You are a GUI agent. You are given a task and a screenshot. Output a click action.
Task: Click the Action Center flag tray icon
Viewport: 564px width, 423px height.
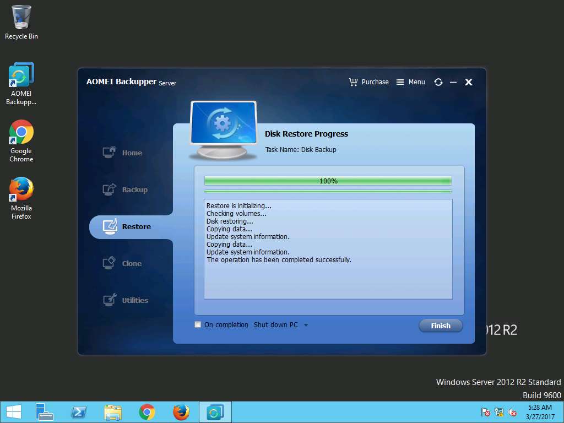pyautogui.click(x=486, y=412)
